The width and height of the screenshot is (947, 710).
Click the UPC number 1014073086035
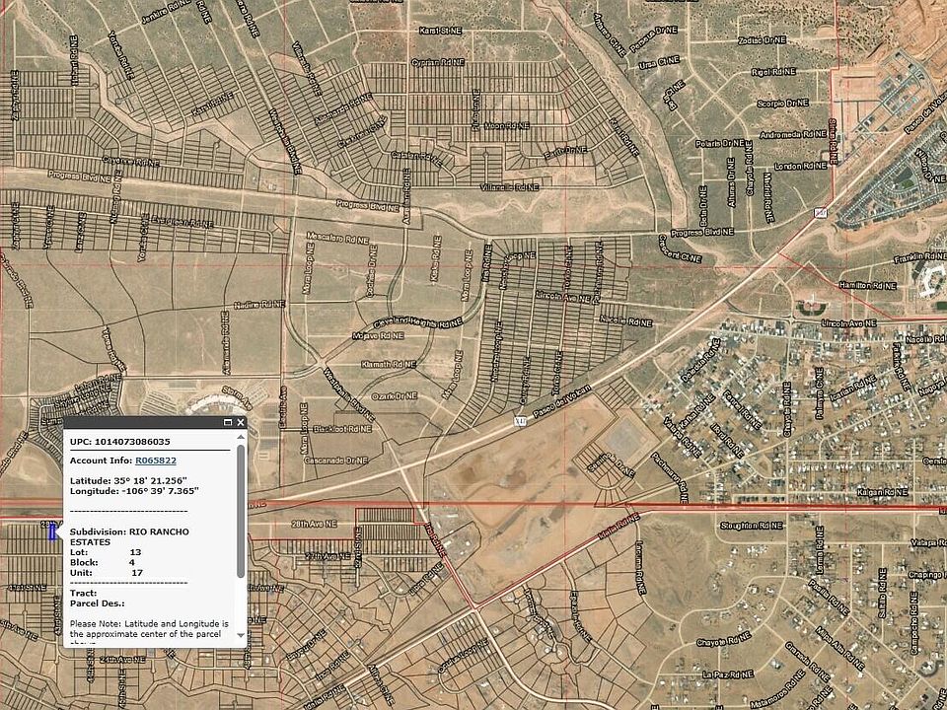[133, 442]
